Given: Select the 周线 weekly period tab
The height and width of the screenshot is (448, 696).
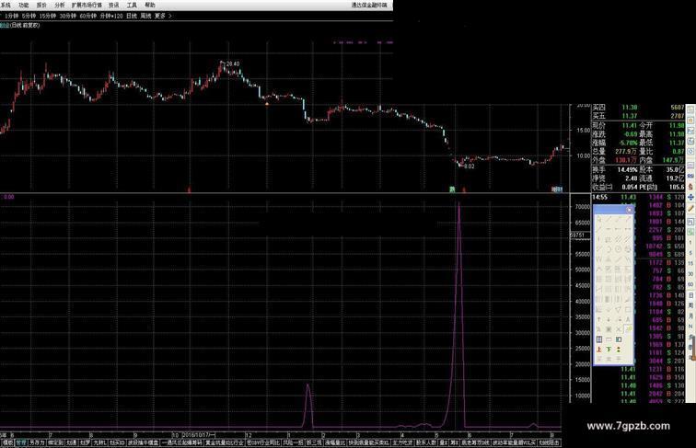Looking at the screenshot, I should (145, 16).
